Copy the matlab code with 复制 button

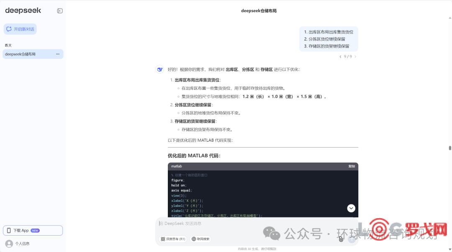pyautogui.click(x=351, y=166)
